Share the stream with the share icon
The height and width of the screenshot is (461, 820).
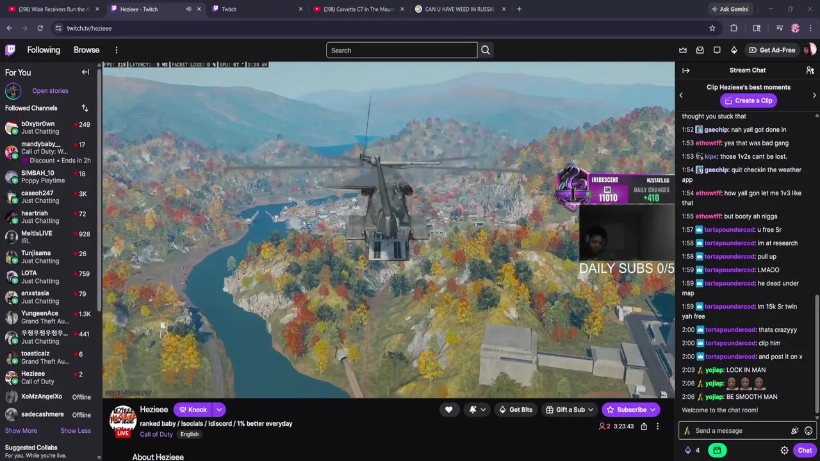644,426
